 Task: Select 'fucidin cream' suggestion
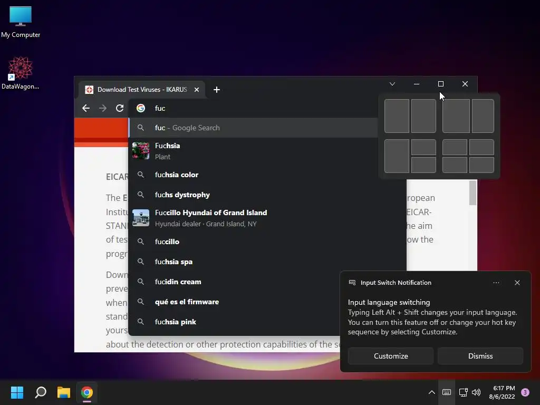pos(234,282)
